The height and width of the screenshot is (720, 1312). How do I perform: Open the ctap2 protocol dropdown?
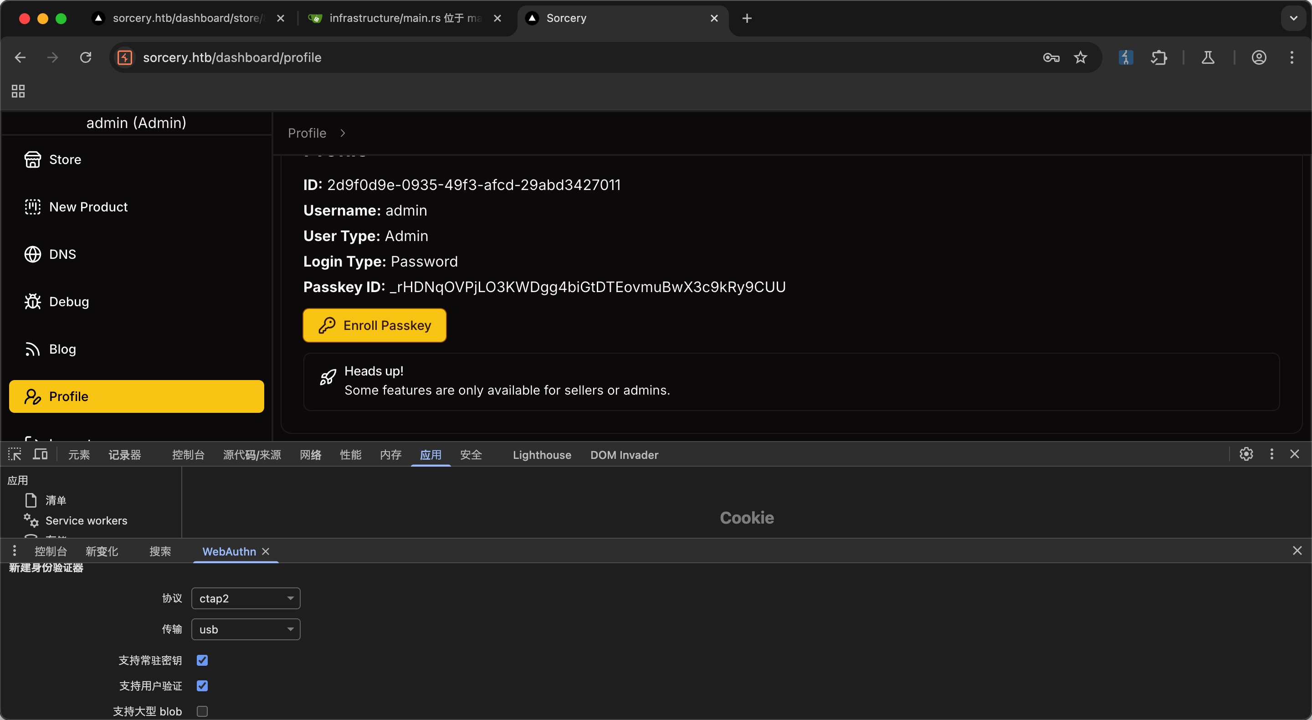pyautogui.click(x=246, y=598)
